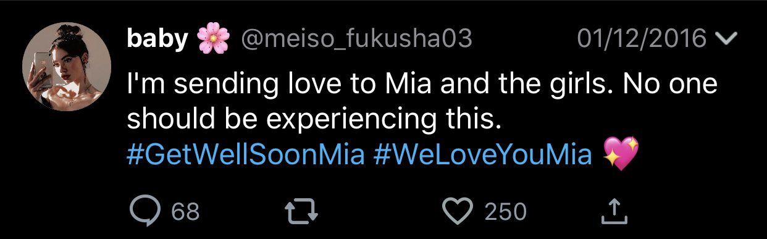Visit the @meiso_fukusha03 handle
This screenshot has width=767, height=239.
(356, 40)
